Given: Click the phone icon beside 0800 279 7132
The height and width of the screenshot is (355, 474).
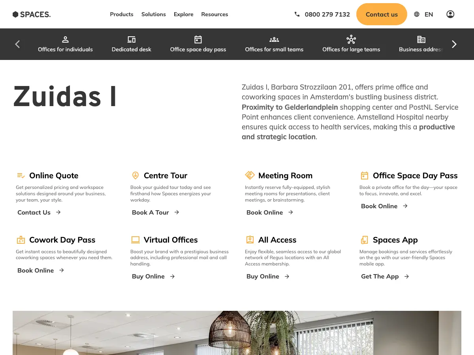Looking at the screenshot, I should tap(297, 14).
